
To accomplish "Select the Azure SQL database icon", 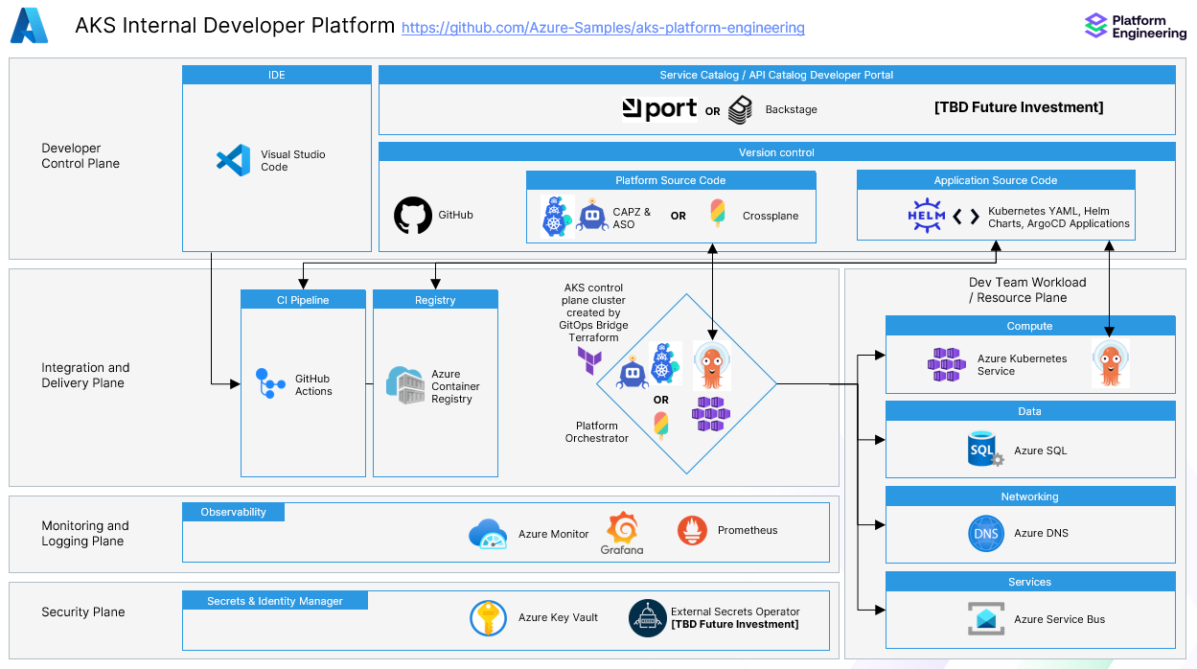I will click(986, 449).
